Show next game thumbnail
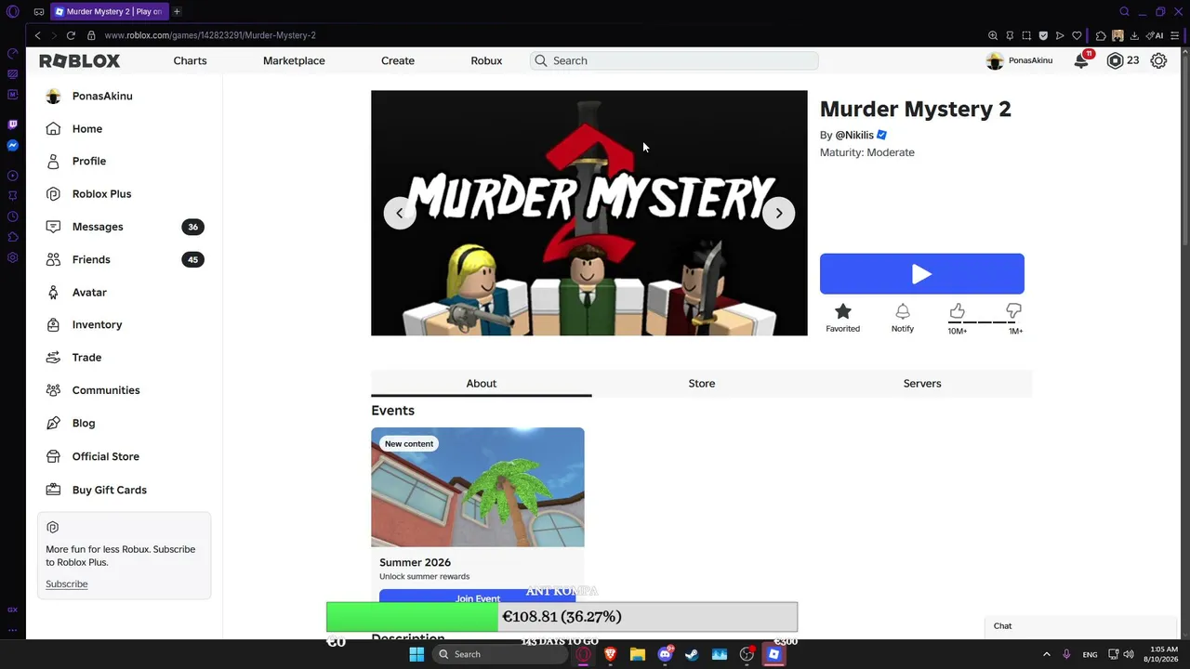Viewport: 1190px width, 669px height. click(x=779, y=213)
